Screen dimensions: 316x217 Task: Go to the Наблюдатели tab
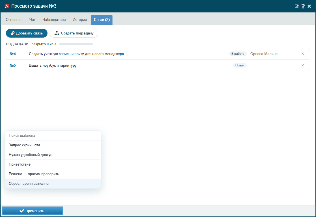point(54,19)
